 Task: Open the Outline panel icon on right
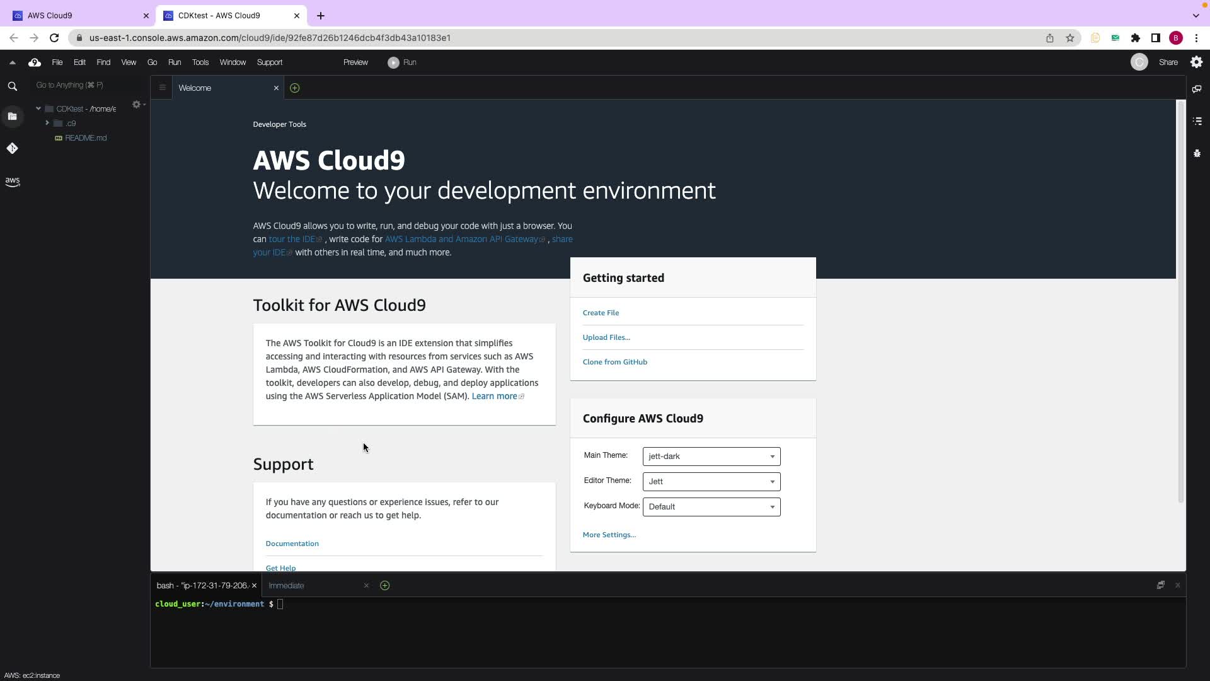[1197, 121]
